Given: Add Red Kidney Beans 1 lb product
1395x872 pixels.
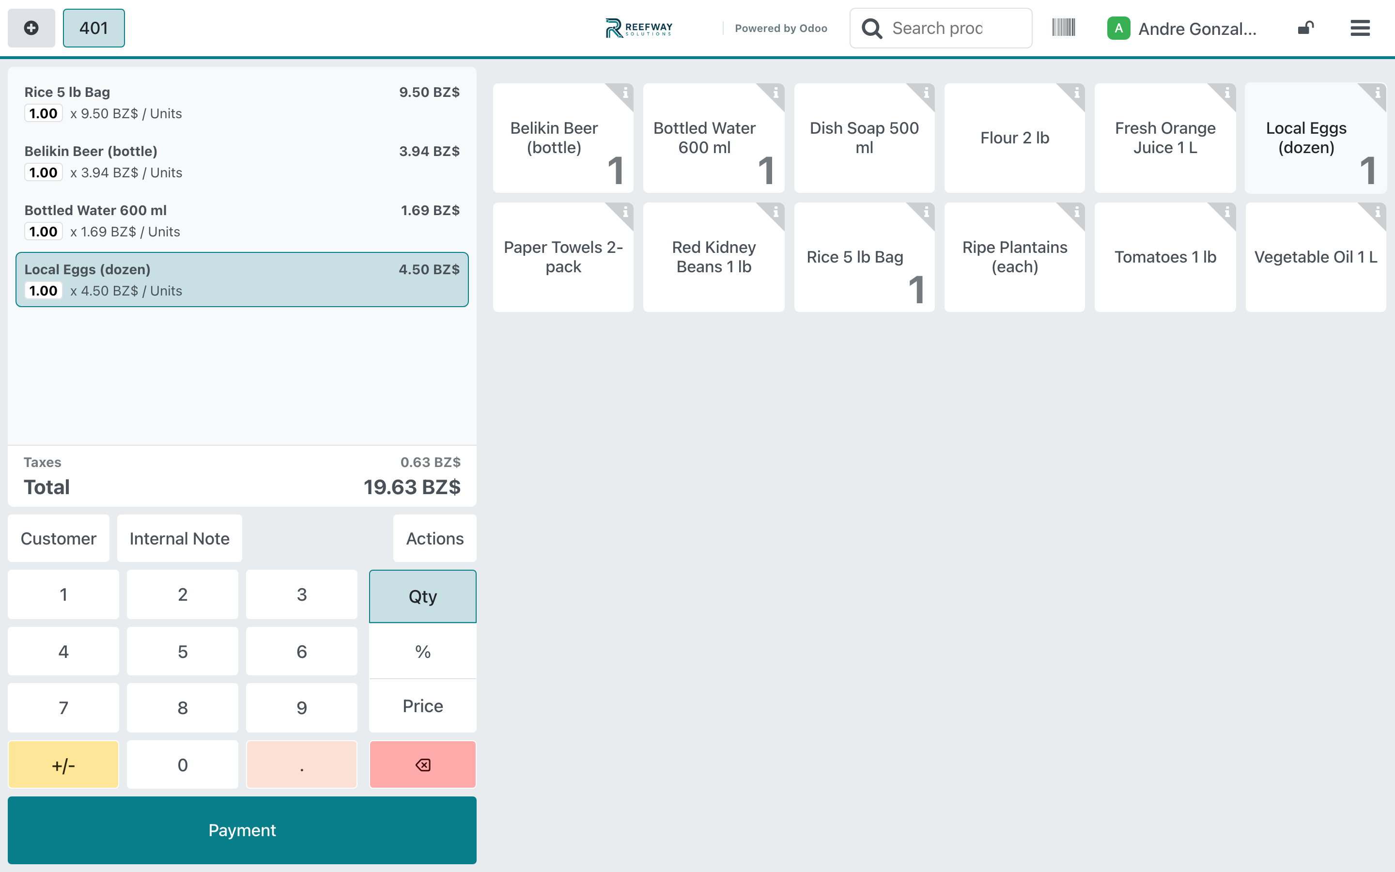Looking at the screenshot, I should coord(713,257).
